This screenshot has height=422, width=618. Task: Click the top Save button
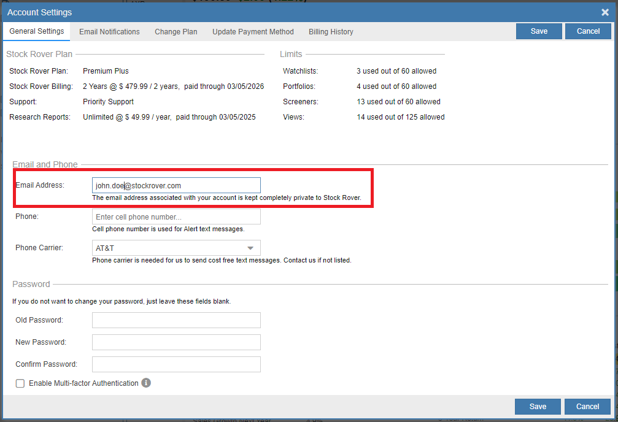coord(538,31)
